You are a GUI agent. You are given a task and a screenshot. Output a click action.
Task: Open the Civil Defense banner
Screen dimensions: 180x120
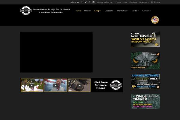145,39
